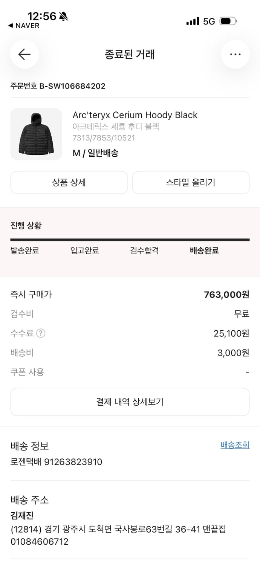260x565 pixels.
Task: Select the 상품 상세 product details option
Action: click(69, 182)
